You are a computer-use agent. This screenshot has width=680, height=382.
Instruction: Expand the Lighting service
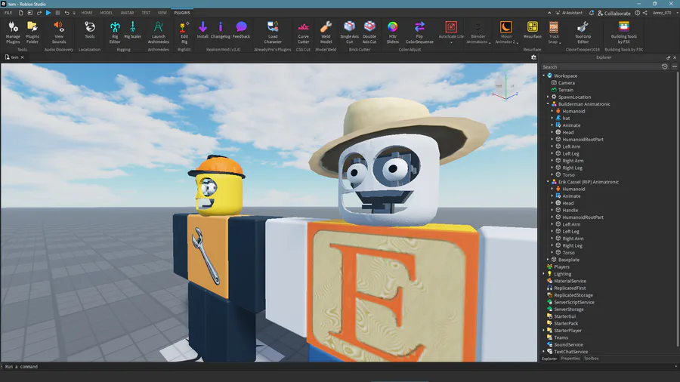click(x=544, y=274)
